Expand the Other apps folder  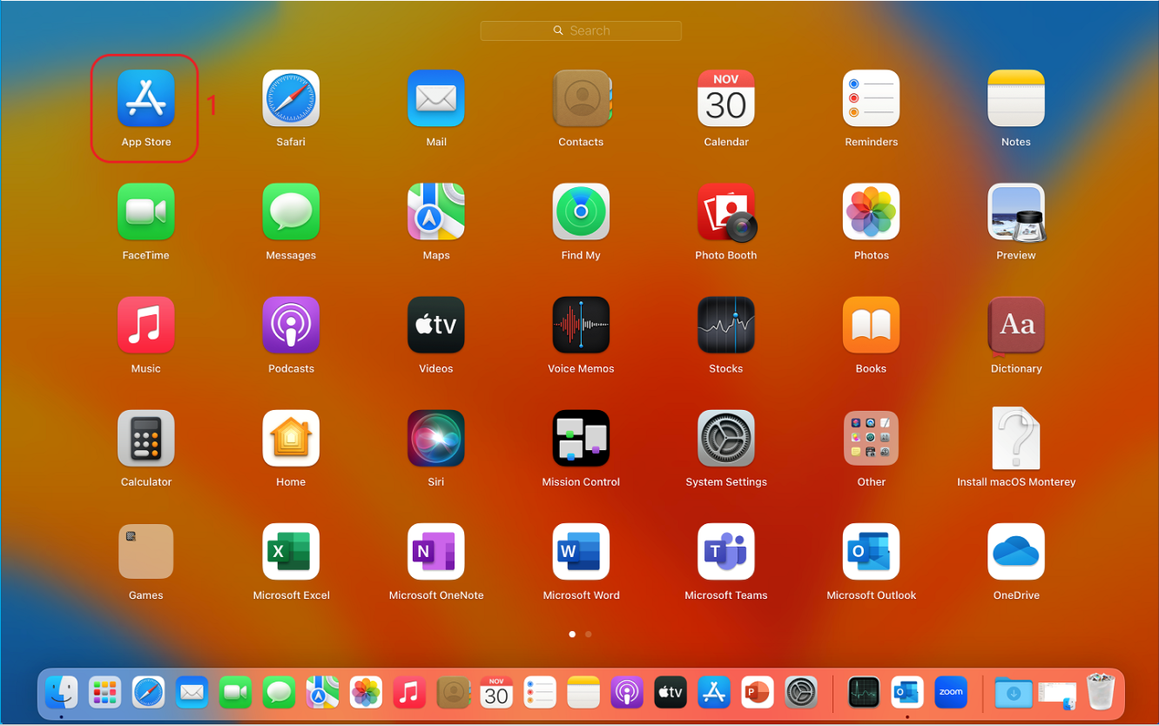pyautogui.click(x=871, y=438)
